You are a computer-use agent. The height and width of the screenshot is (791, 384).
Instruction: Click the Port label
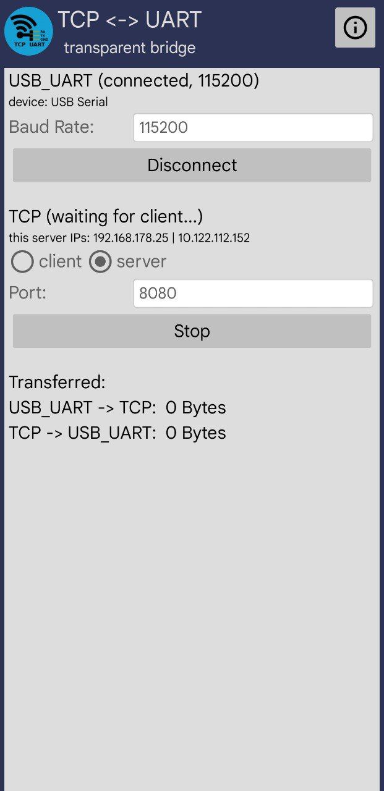coord(28,293)
